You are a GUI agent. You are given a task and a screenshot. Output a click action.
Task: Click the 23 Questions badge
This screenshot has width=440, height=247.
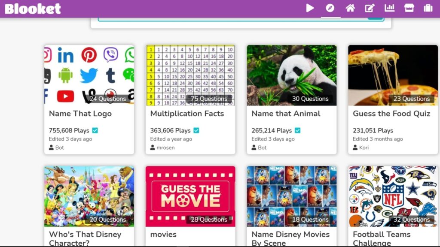click(x=412, y=99)
